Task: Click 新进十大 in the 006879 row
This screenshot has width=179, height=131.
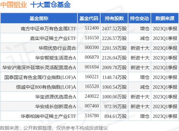Action: 140,58
